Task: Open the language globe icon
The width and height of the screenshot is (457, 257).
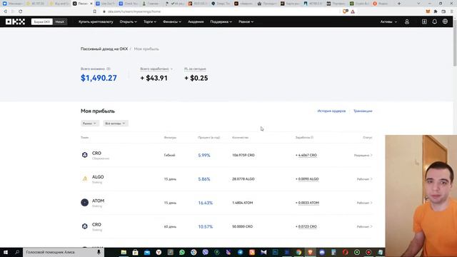Action: click(445, 22)
